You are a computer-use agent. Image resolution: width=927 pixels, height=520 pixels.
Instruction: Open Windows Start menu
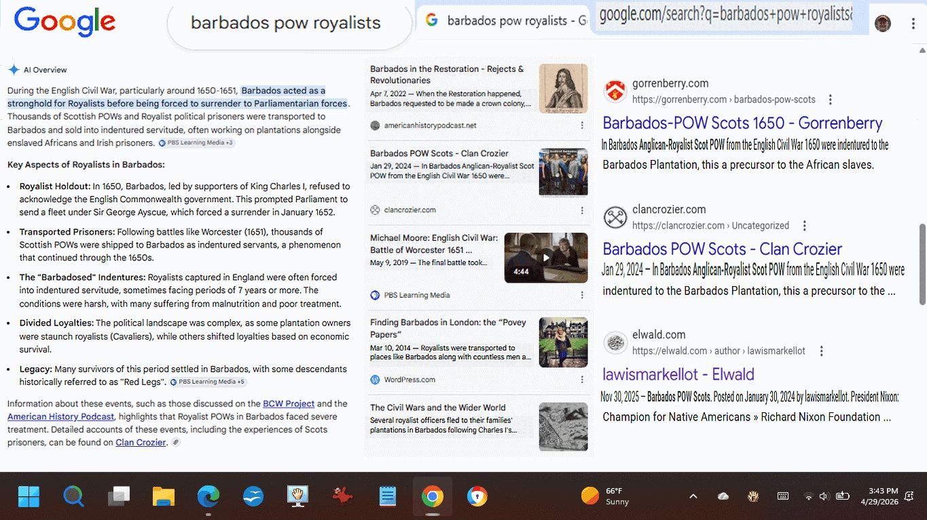pos(29,497)
